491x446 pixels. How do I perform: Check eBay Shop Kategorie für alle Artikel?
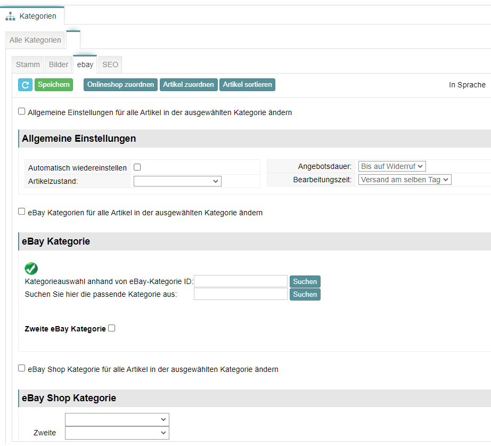(22, 368)
